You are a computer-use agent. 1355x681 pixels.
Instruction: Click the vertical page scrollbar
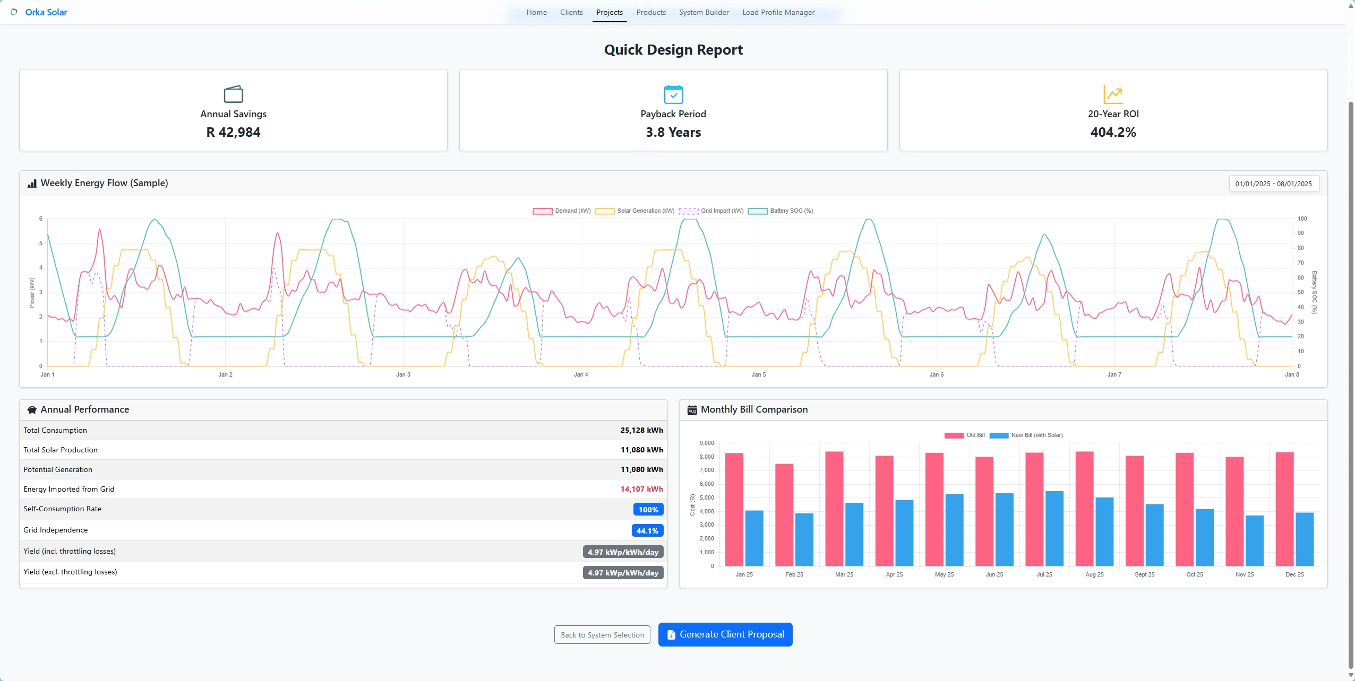[x=1351, y=371]
